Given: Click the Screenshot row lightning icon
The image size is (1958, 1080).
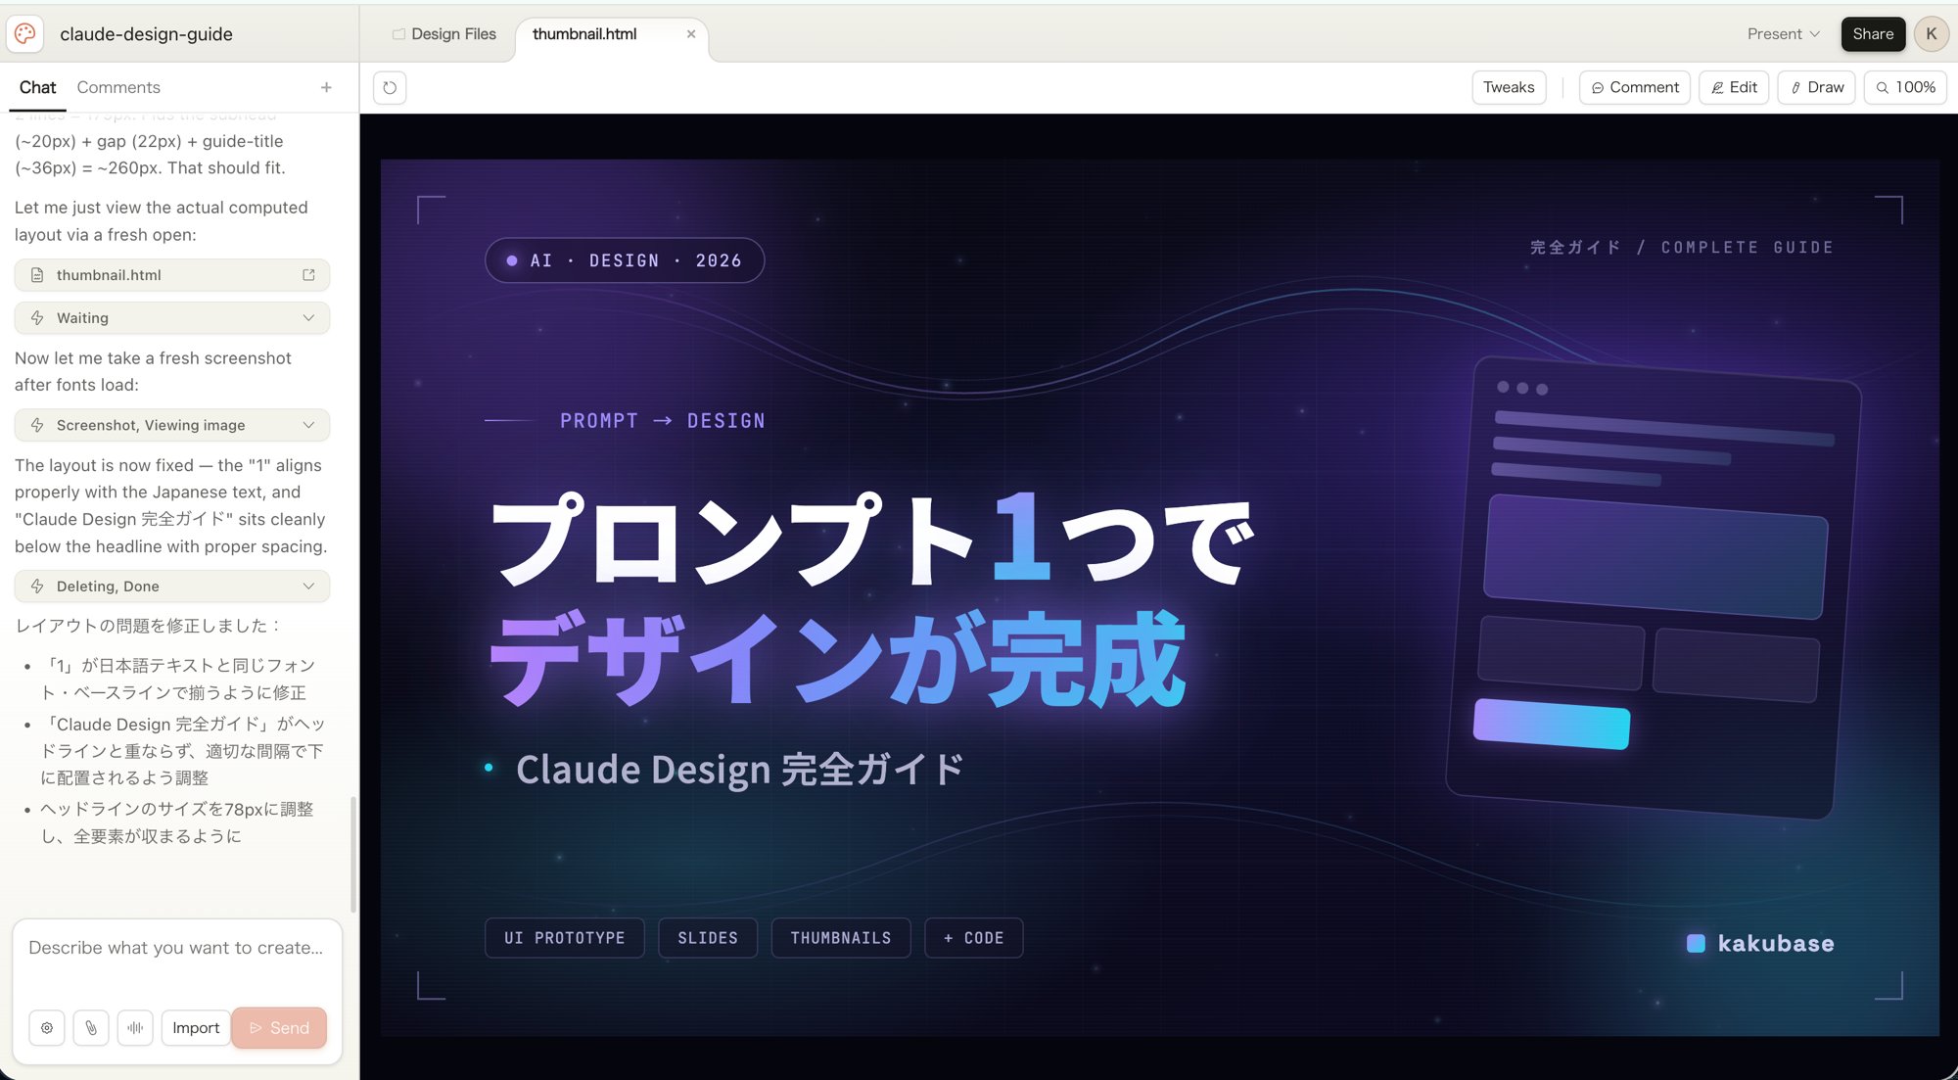Looking at the screenshot, I should [37, 425].
